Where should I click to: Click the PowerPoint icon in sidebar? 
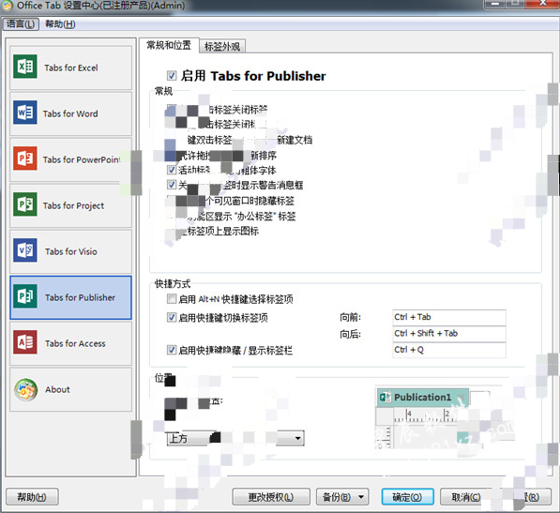(x=25, y=158)
